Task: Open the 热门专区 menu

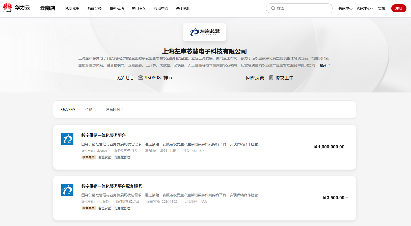Action: (139, 8)
